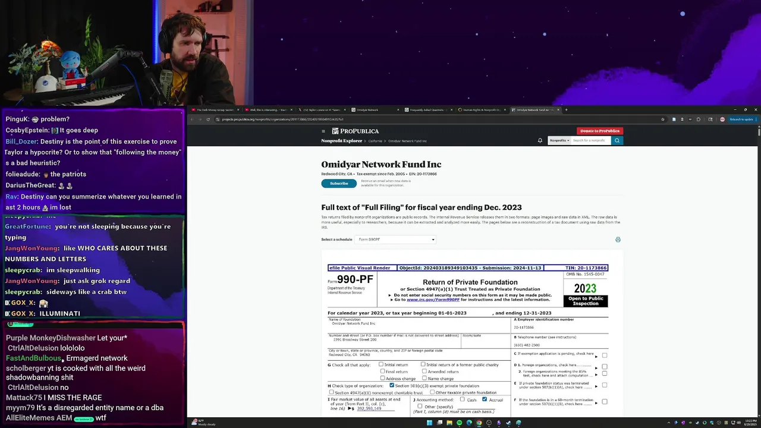Show hidden system tray icons chevron

point(669,423)
